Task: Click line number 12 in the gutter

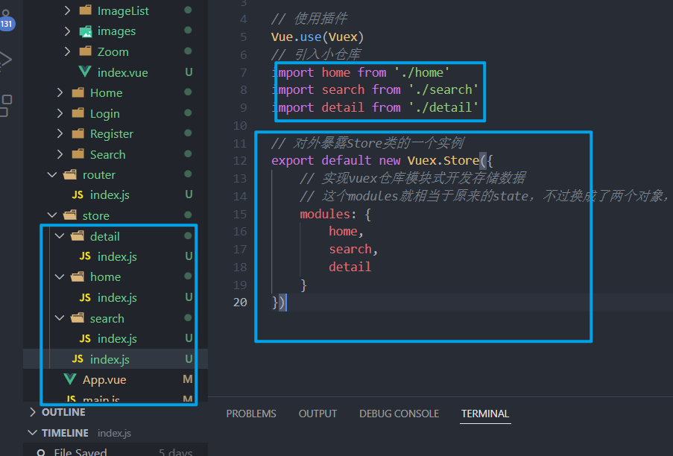Action: (x=240, y=161)
